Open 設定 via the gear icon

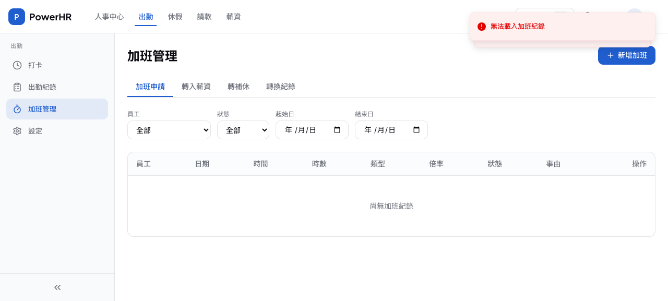[x=17, y=131]
